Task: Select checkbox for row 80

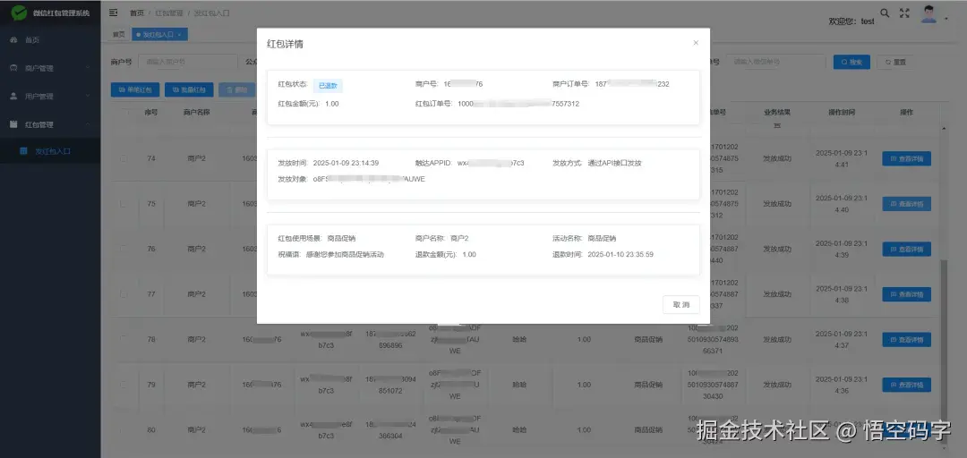Action: tap(124, 429)
